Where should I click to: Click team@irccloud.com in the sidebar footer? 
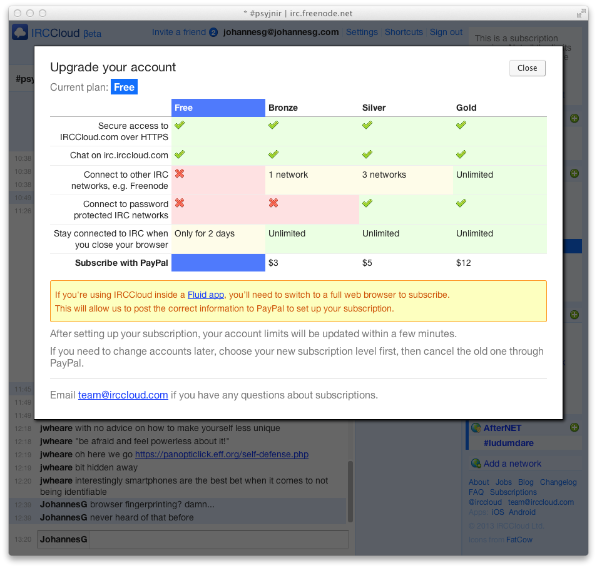pyautogui.click(x=541, y=502)
